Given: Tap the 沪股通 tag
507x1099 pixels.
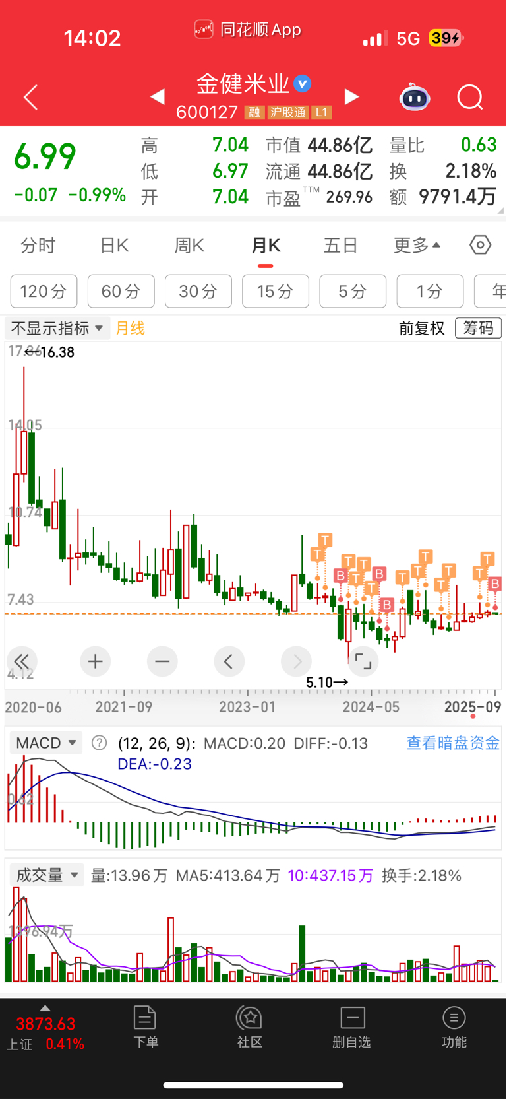Looking at the screenshot, I should (x=288, y=112).
